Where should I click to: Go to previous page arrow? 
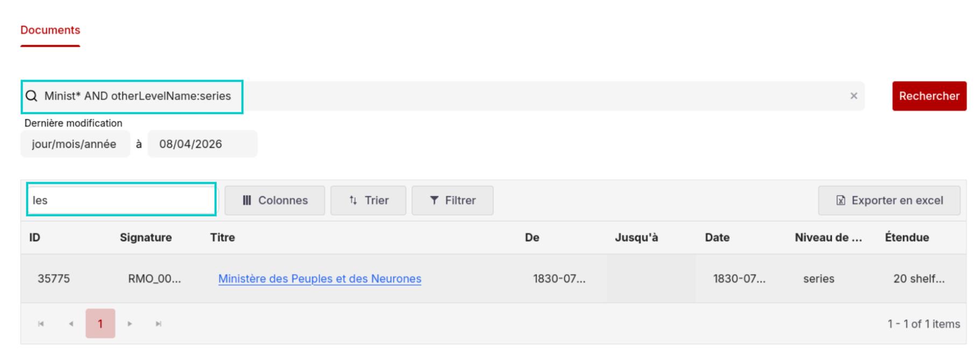click(x=71, y=324)
